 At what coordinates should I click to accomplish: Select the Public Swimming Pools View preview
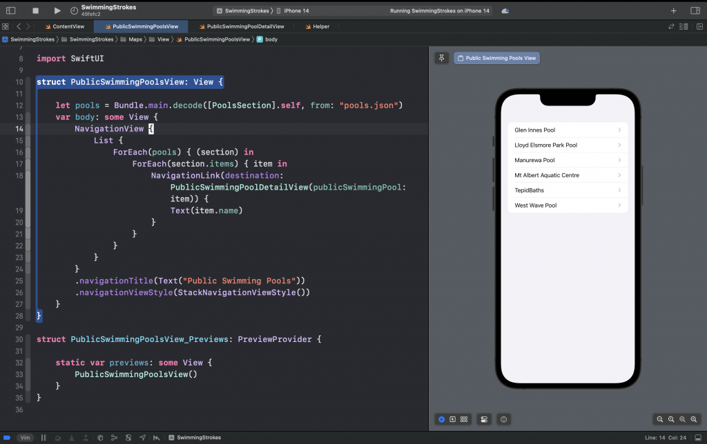click(x=496, y=58)
